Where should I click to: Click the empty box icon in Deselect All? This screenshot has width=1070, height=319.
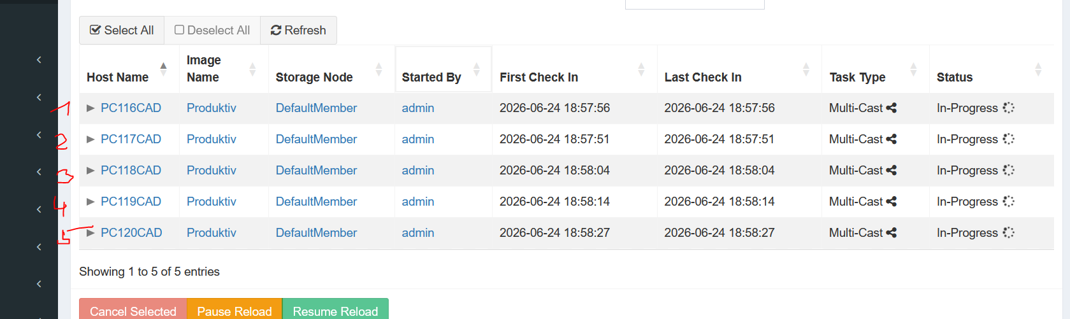179,30
